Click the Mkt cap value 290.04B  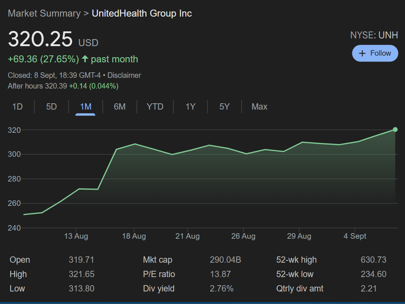click(225, 260)
